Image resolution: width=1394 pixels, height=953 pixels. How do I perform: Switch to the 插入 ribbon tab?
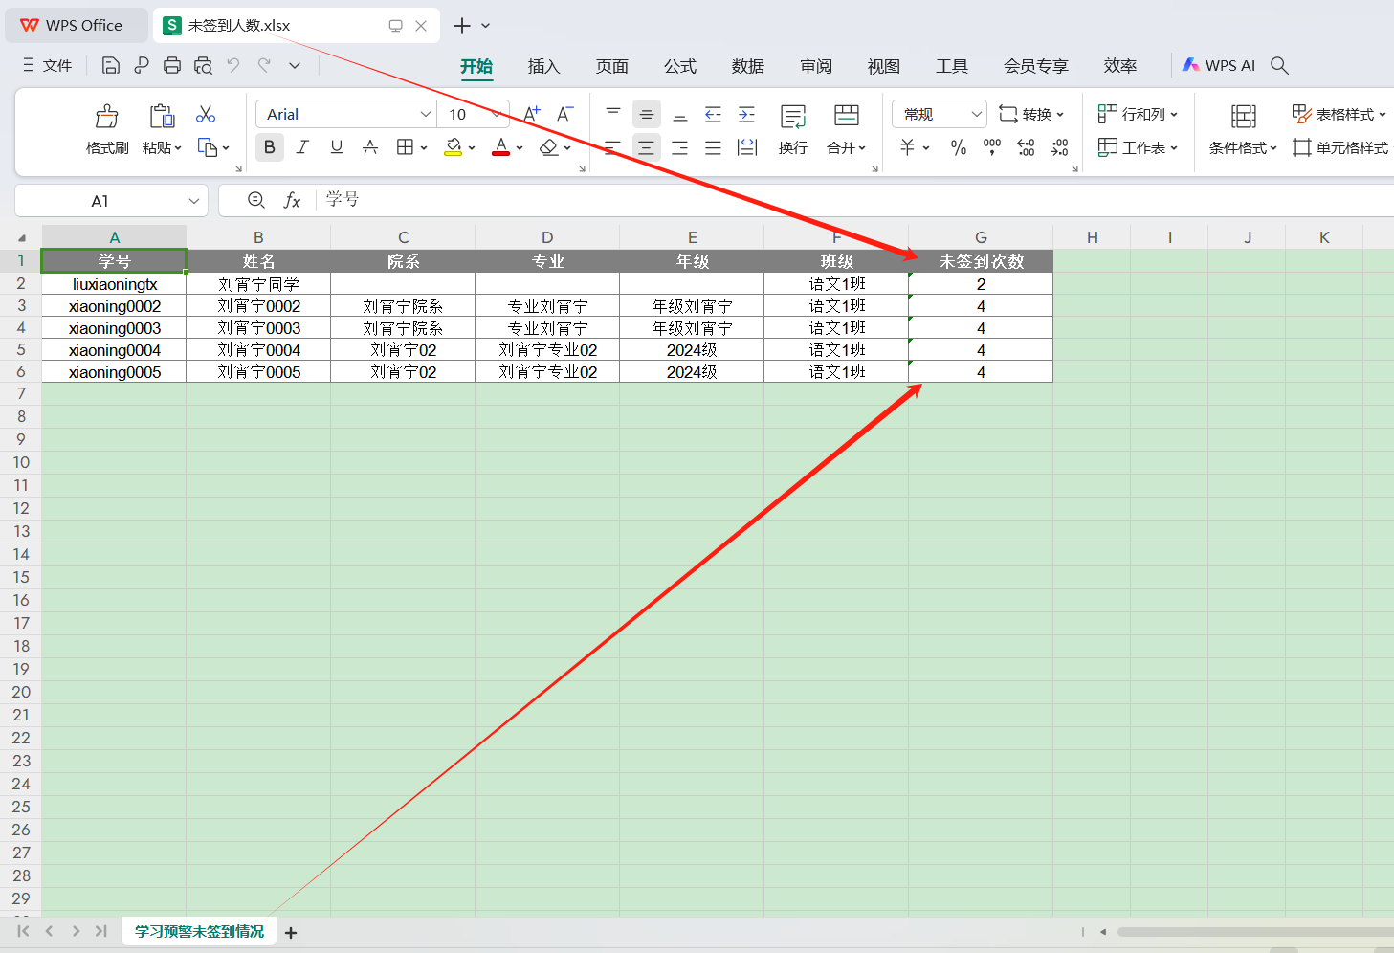coord(543,66)
